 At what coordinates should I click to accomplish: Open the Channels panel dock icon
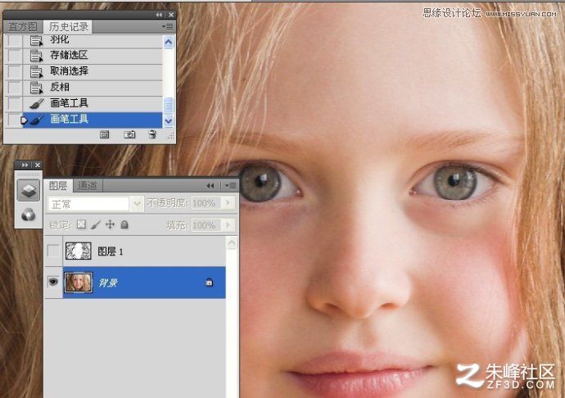click(29, 215)
